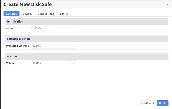
Task: Click the Volume field label
Action: tap(11, 63)
